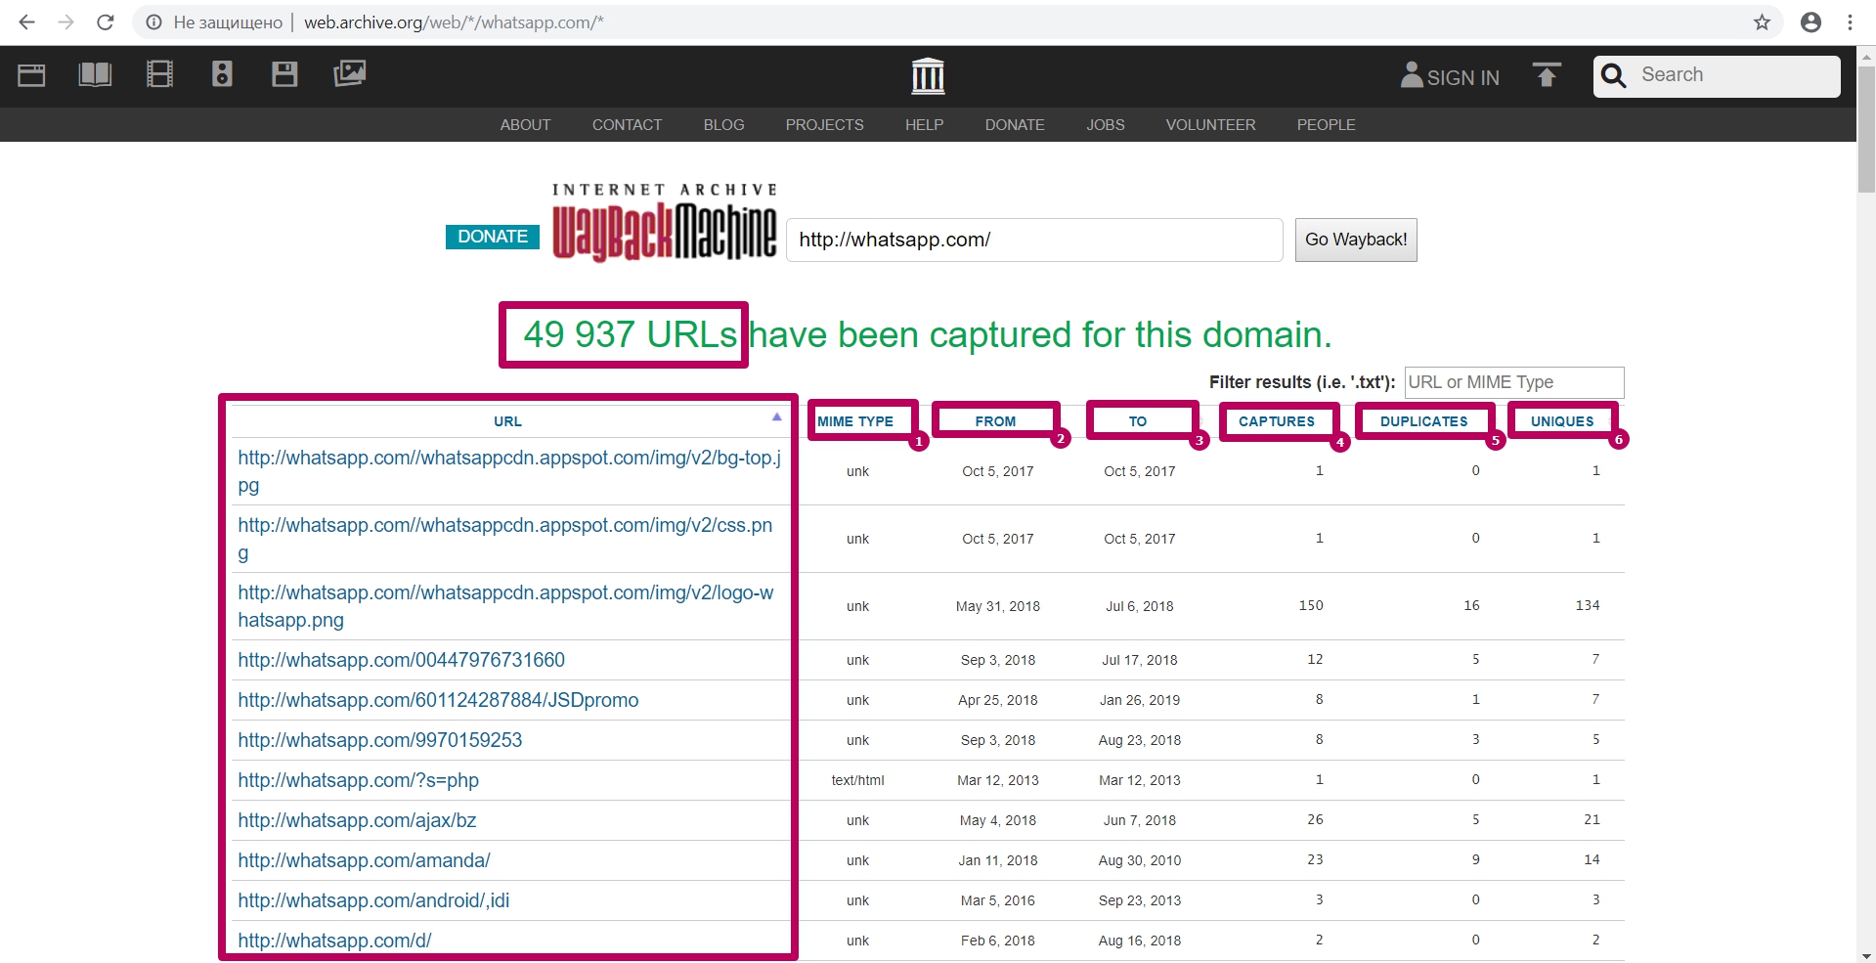
Task: Open the PROJECTS menu item
Action: pyautogui.click(x=824, y=125)
